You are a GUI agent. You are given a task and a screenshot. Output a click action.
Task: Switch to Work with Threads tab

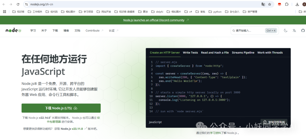coord(270,53)
